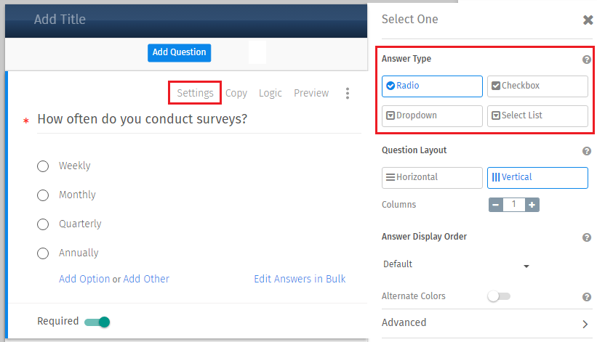Select the Weekly radio option

coord(43,166)
